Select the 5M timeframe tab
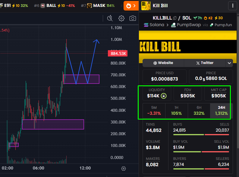Viewport: 239px width, 177px height. tap(154, 111)
